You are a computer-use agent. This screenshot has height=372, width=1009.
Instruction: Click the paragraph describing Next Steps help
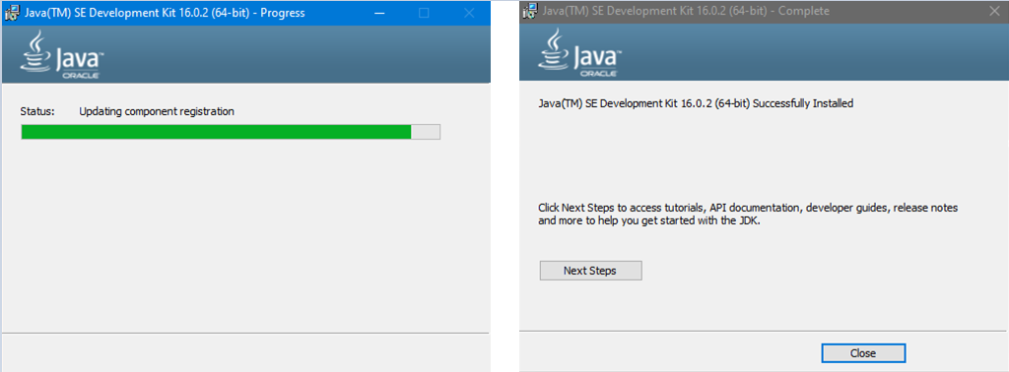pyautogui.click(x=748, y=214)
